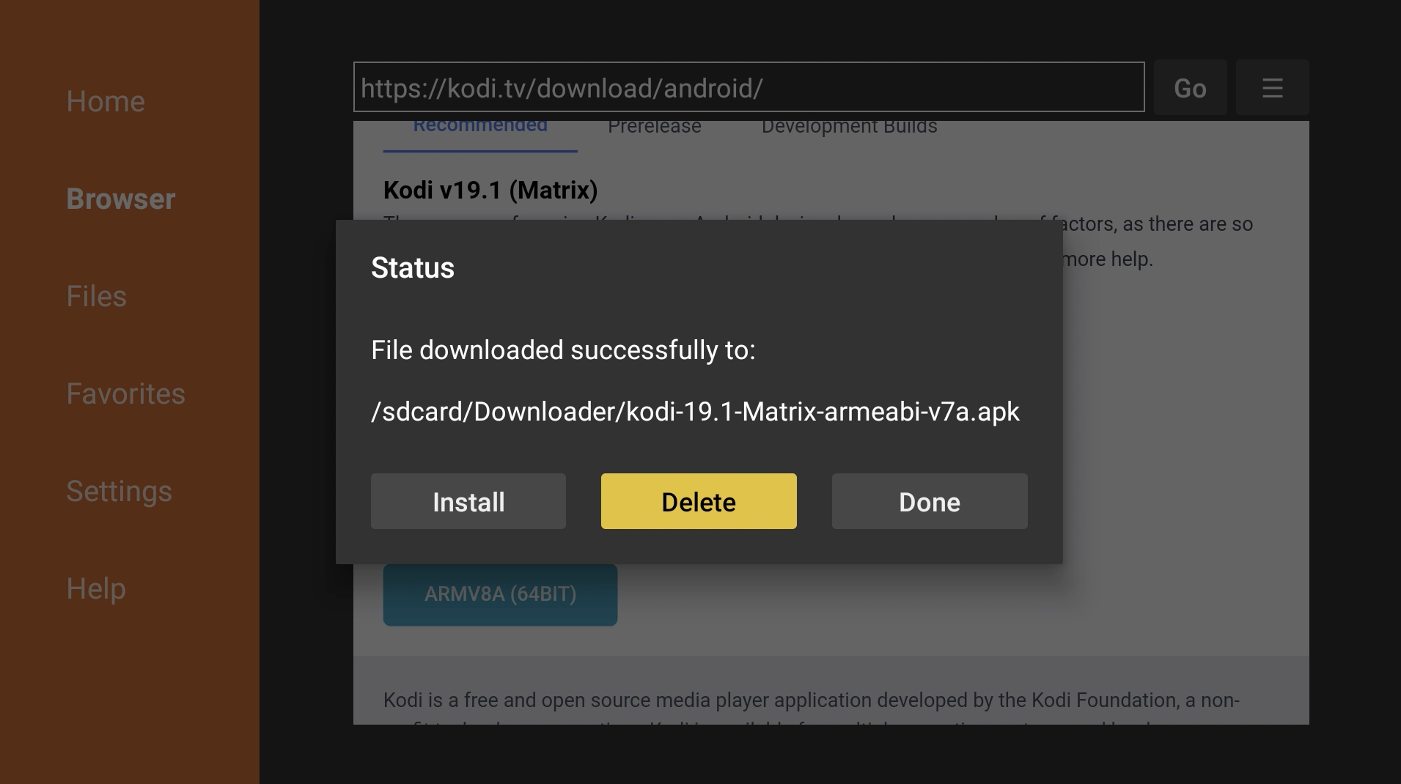Click the downloaded APK file path text
Viewport: 1401px width, 784px height.
tap(695, 412)
